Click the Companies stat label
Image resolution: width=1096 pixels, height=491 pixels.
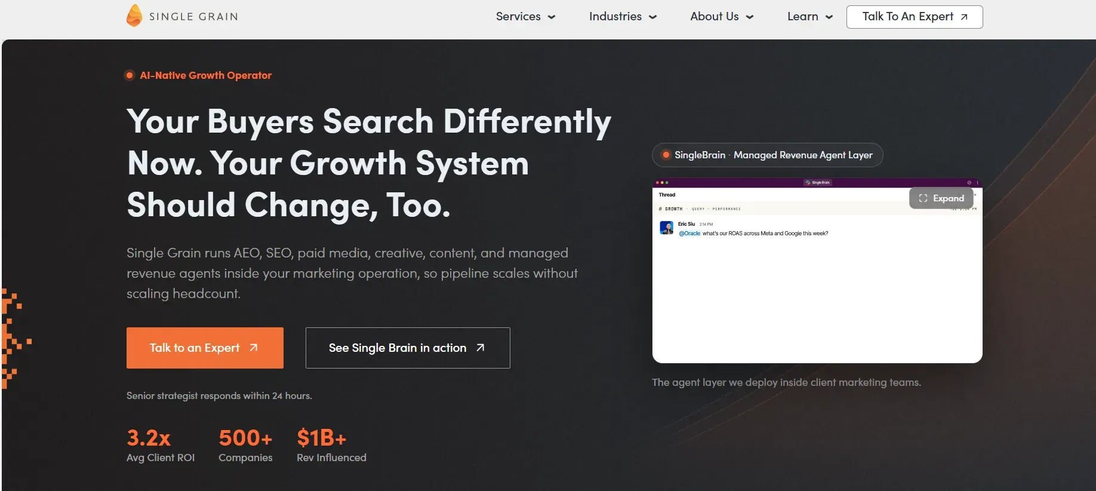click(245, 458)
